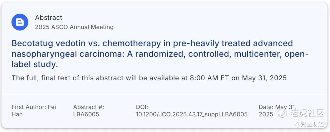
Task: Click the "First Author: Fei" text
Action: [x=34, y=107]
